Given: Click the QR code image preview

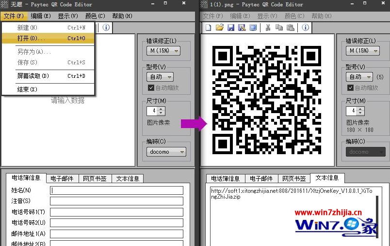Looking at the screenshot, I should [267, 100].
